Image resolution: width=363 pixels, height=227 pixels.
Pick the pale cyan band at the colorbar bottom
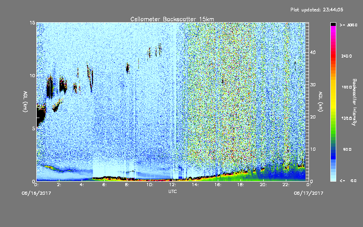[x=333, y=179]
